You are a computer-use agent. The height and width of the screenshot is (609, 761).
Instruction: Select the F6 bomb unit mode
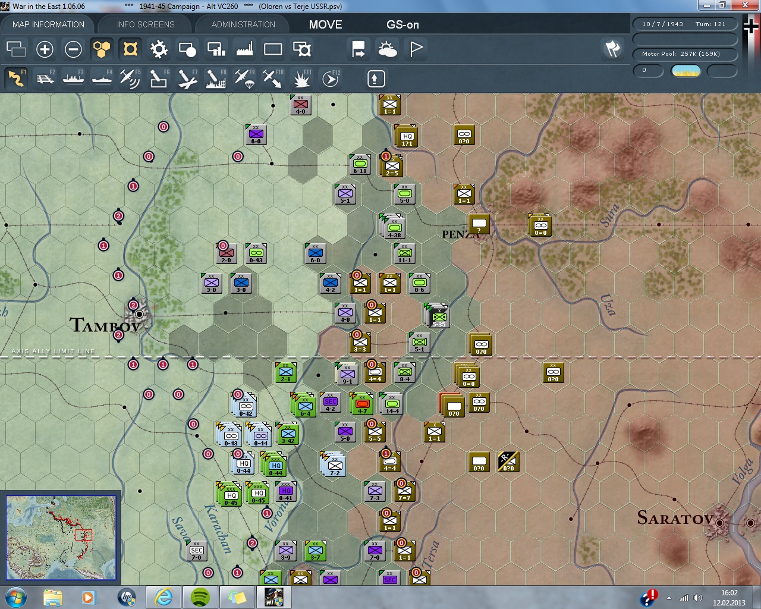159,79
